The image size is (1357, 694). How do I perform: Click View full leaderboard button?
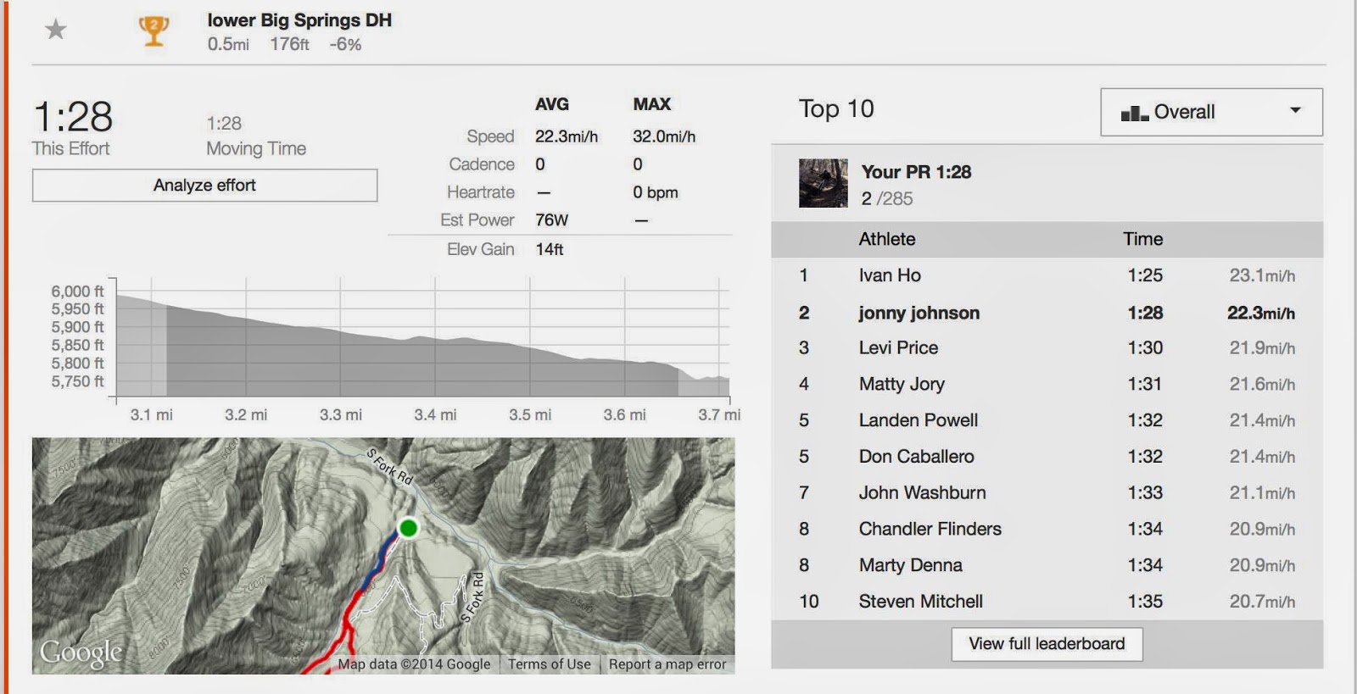point(1047,644)
